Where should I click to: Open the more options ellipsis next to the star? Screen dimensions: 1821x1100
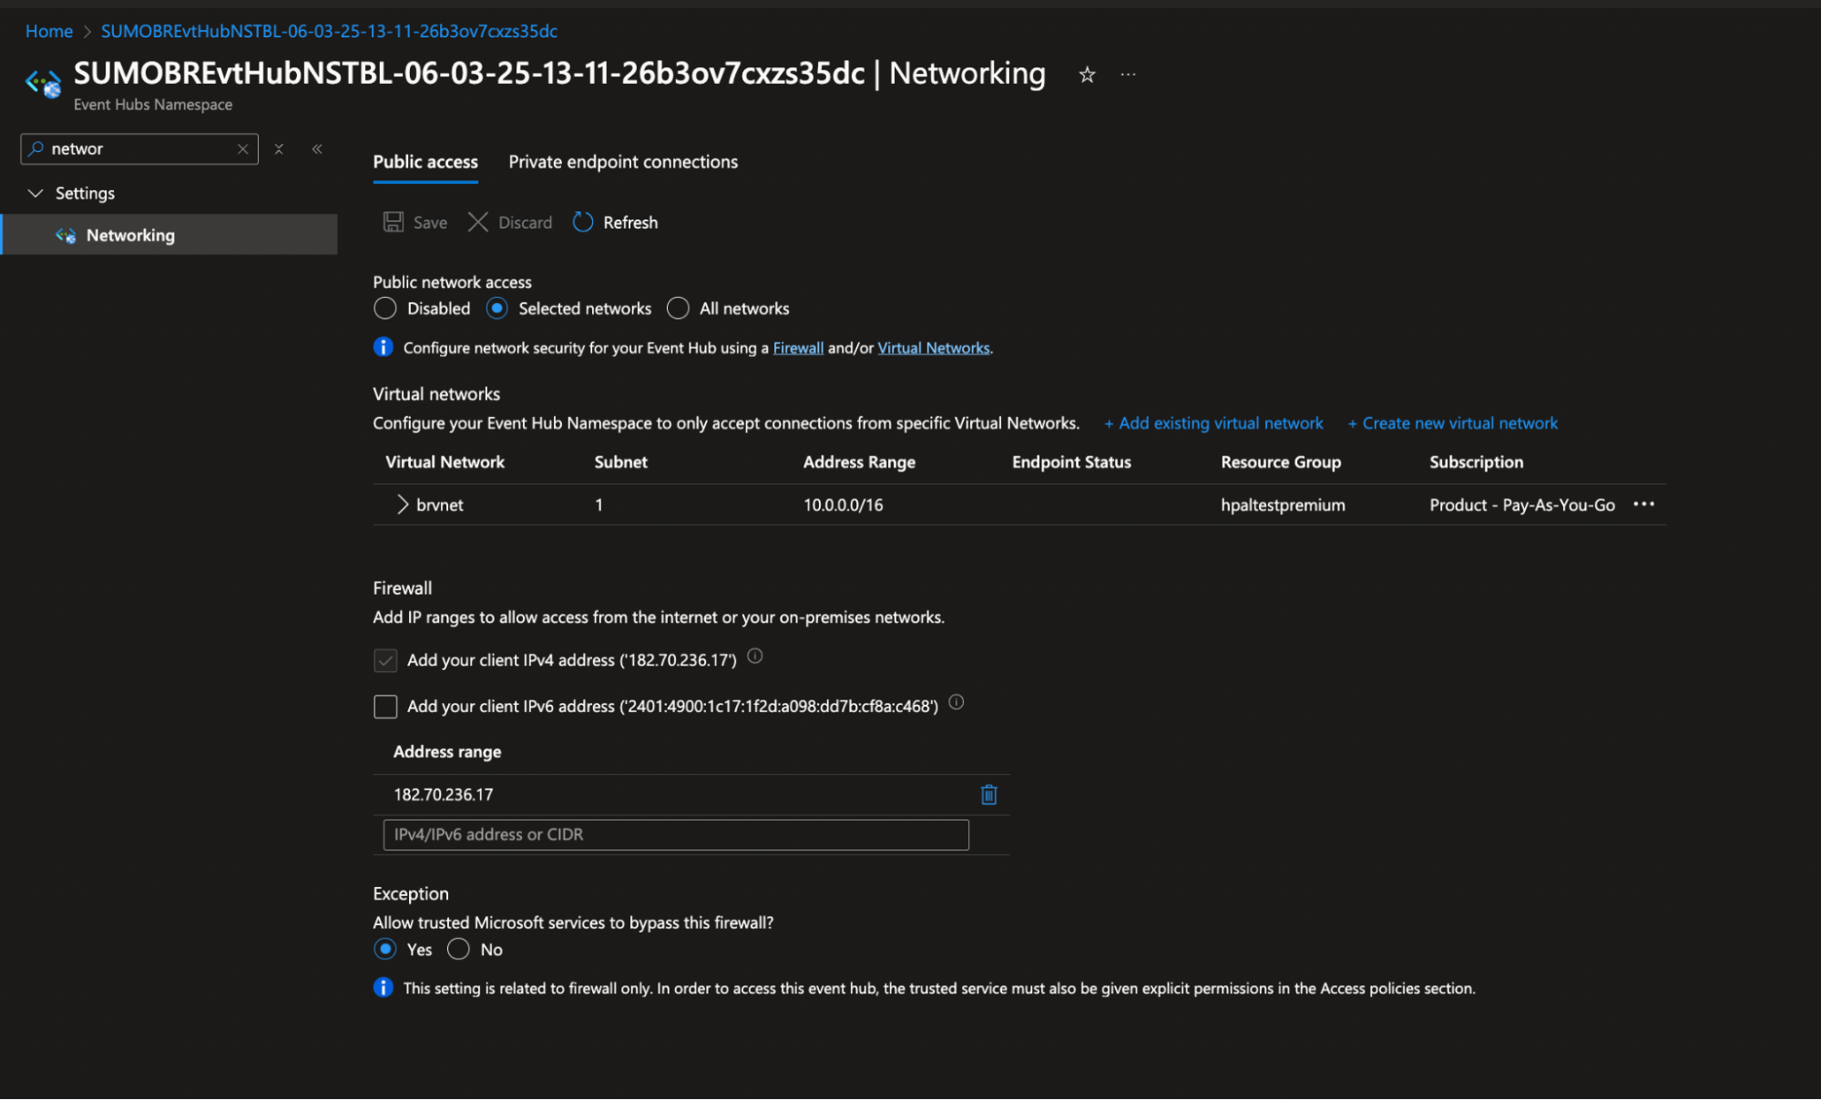[x=1128, y=74]
